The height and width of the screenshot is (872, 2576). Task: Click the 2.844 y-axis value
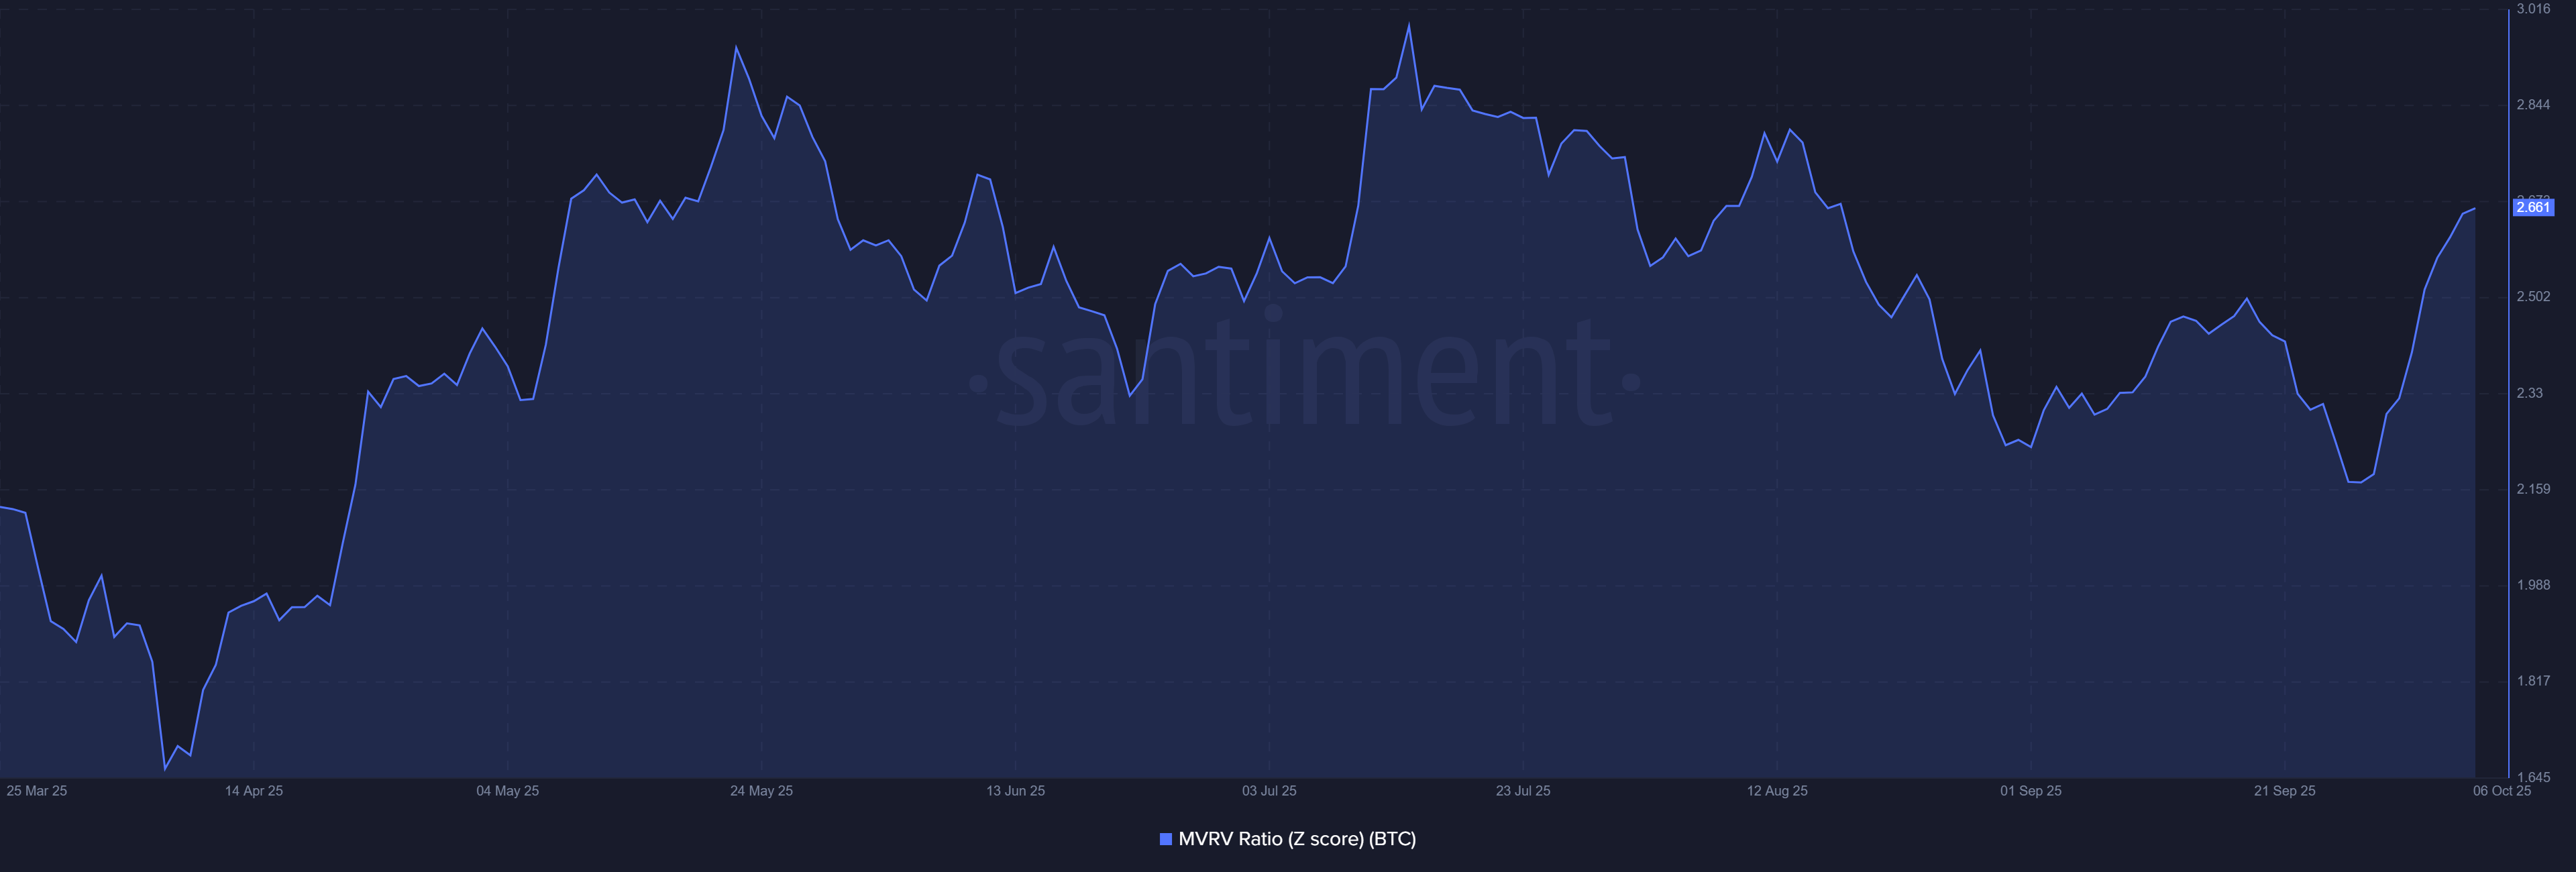(2533, 105)
